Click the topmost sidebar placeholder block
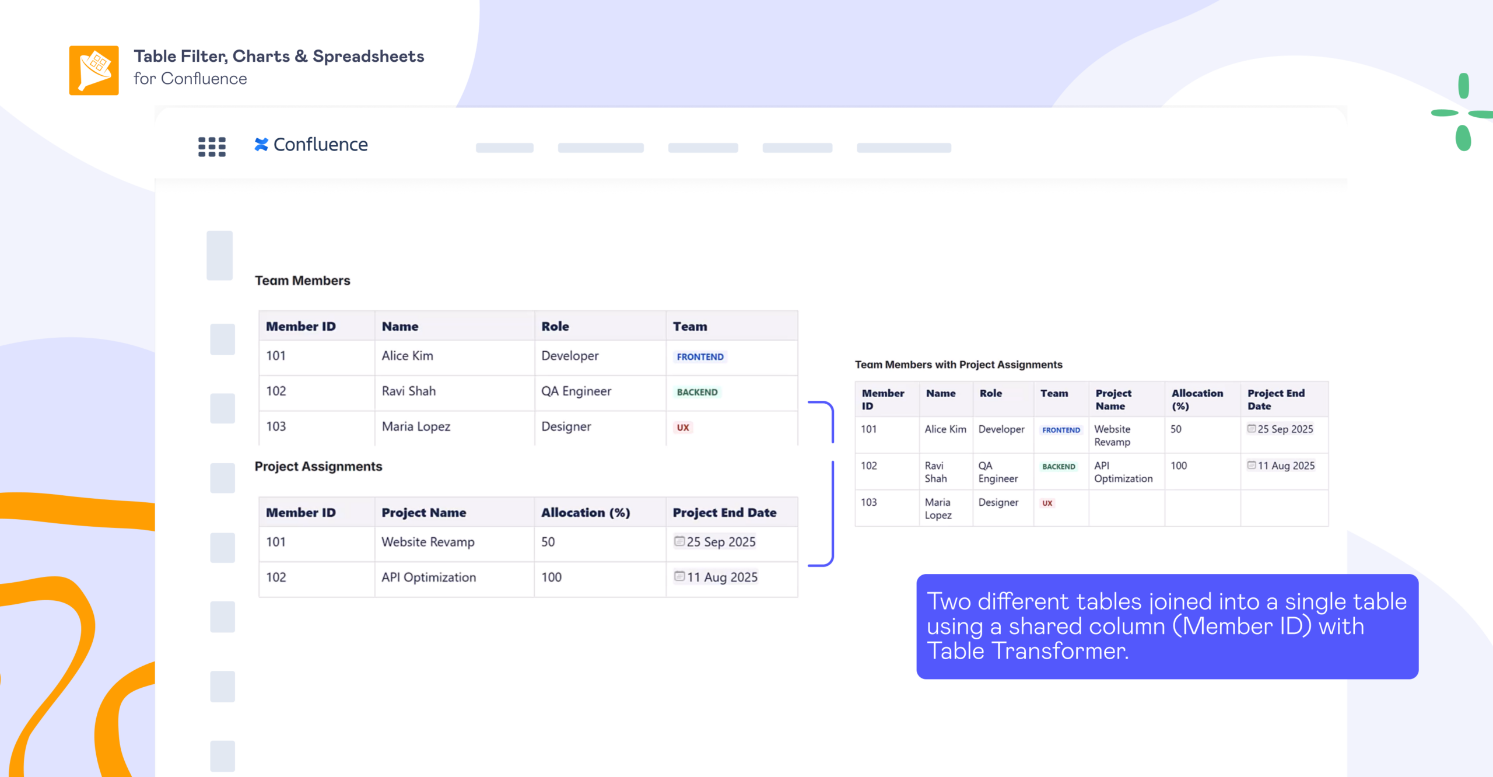The height and width of the screenshot is (777, 1493). pyautogui.click(x=220, y=255)
